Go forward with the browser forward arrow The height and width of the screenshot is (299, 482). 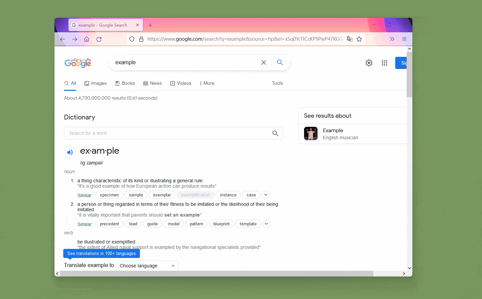click(x=75, y=39)
